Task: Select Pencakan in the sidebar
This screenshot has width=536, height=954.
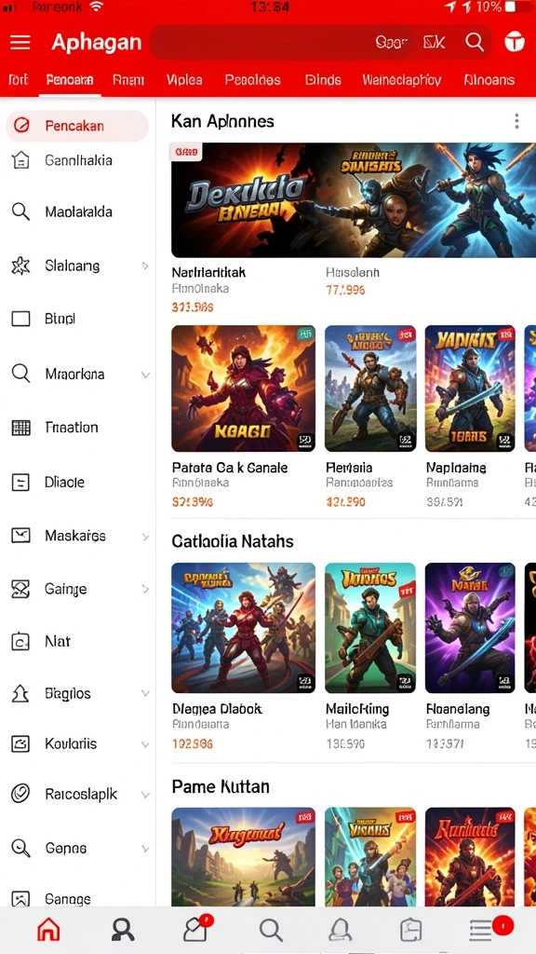Action: click(77, 126)
